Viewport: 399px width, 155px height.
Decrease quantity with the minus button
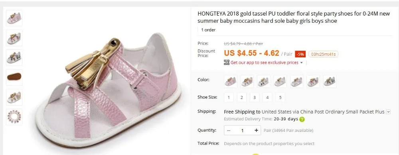[x=229, y=130]
